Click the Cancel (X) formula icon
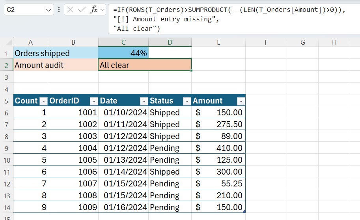Screen dimensions: 360x220 [x=70, y=9]
